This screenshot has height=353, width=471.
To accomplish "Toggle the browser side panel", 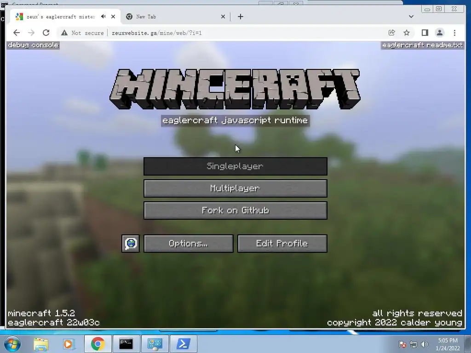I will click(425, 33).
